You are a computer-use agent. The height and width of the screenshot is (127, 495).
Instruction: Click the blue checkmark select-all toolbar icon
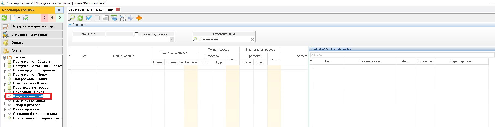[89, 18]
